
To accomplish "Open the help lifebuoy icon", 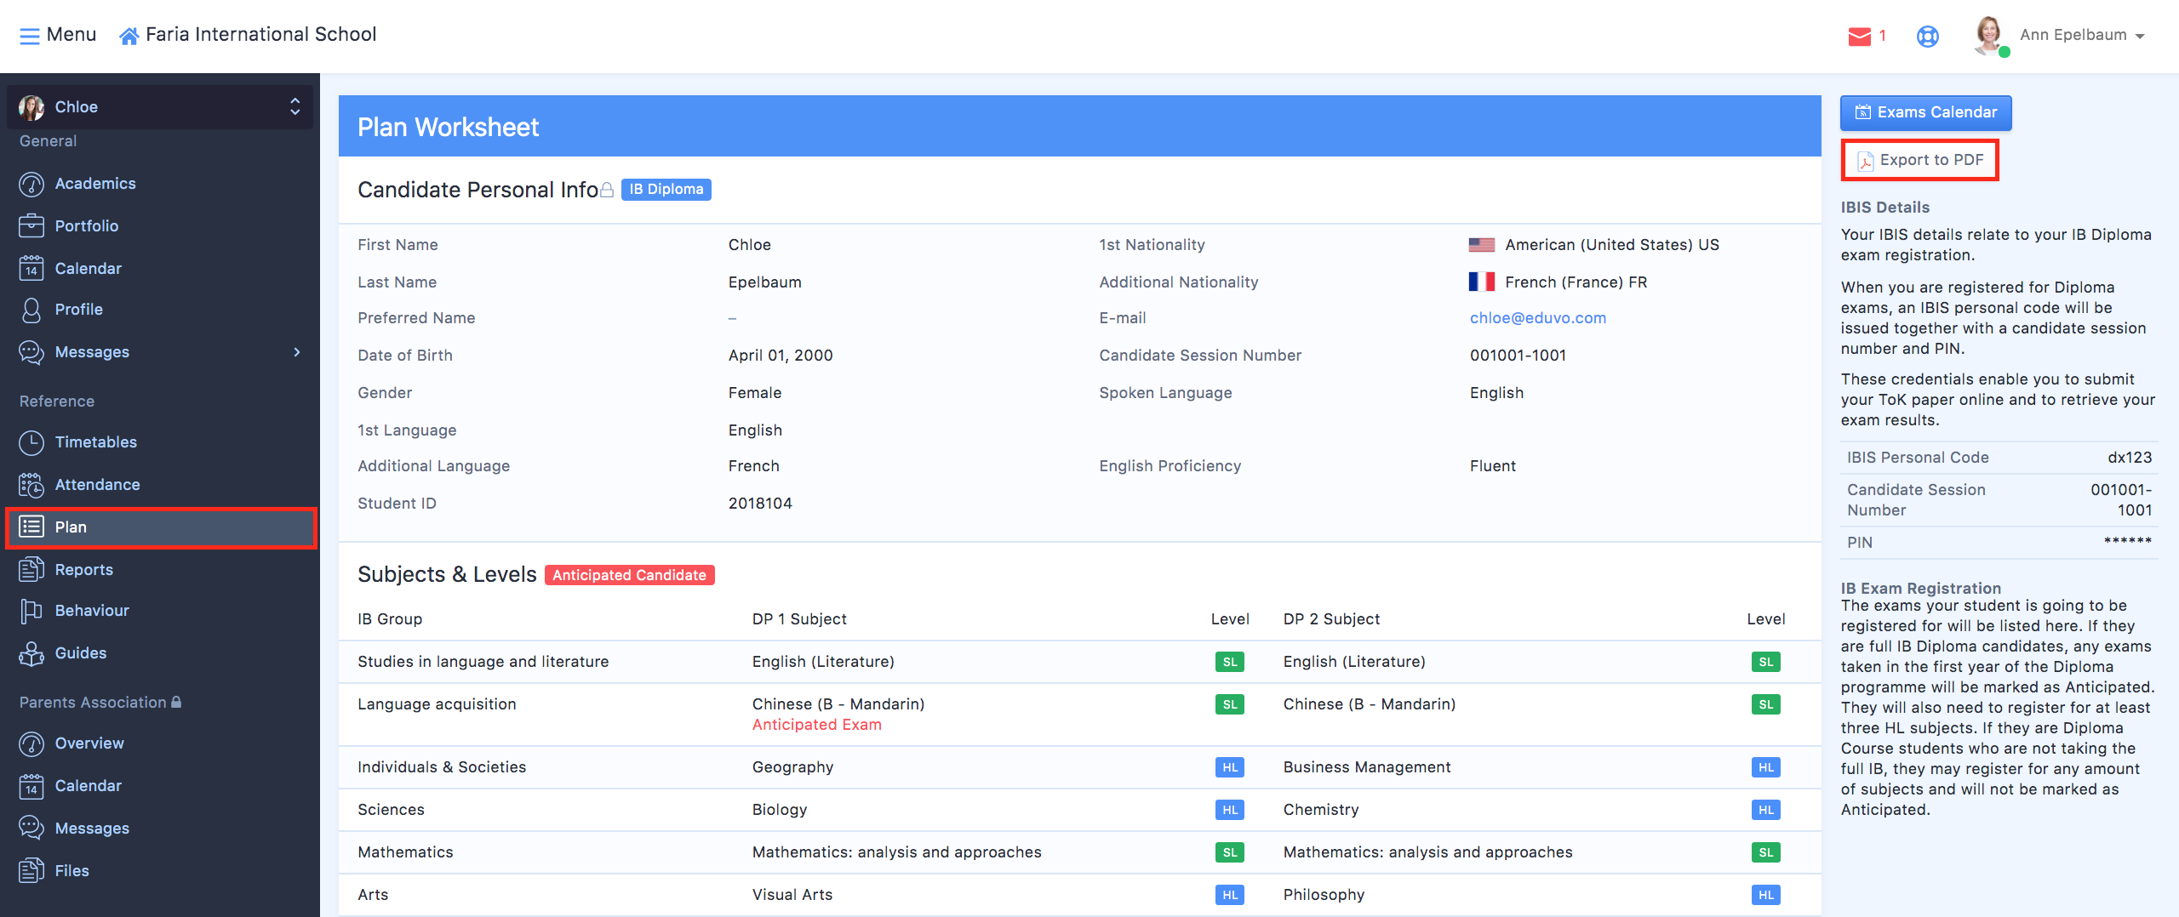I will 1927,36.
